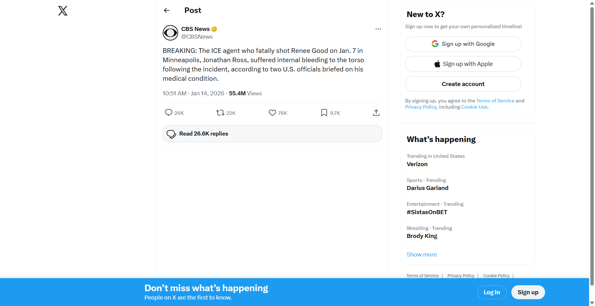This screenshot has height=306, width=595.
Task: Open the post's more options menu
Action: [x=378, y=29]
